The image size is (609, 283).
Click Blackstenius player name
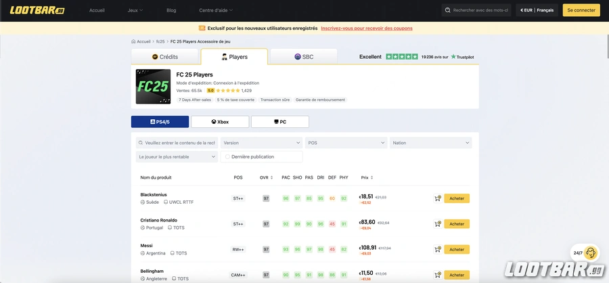click(x=154, y=195)
